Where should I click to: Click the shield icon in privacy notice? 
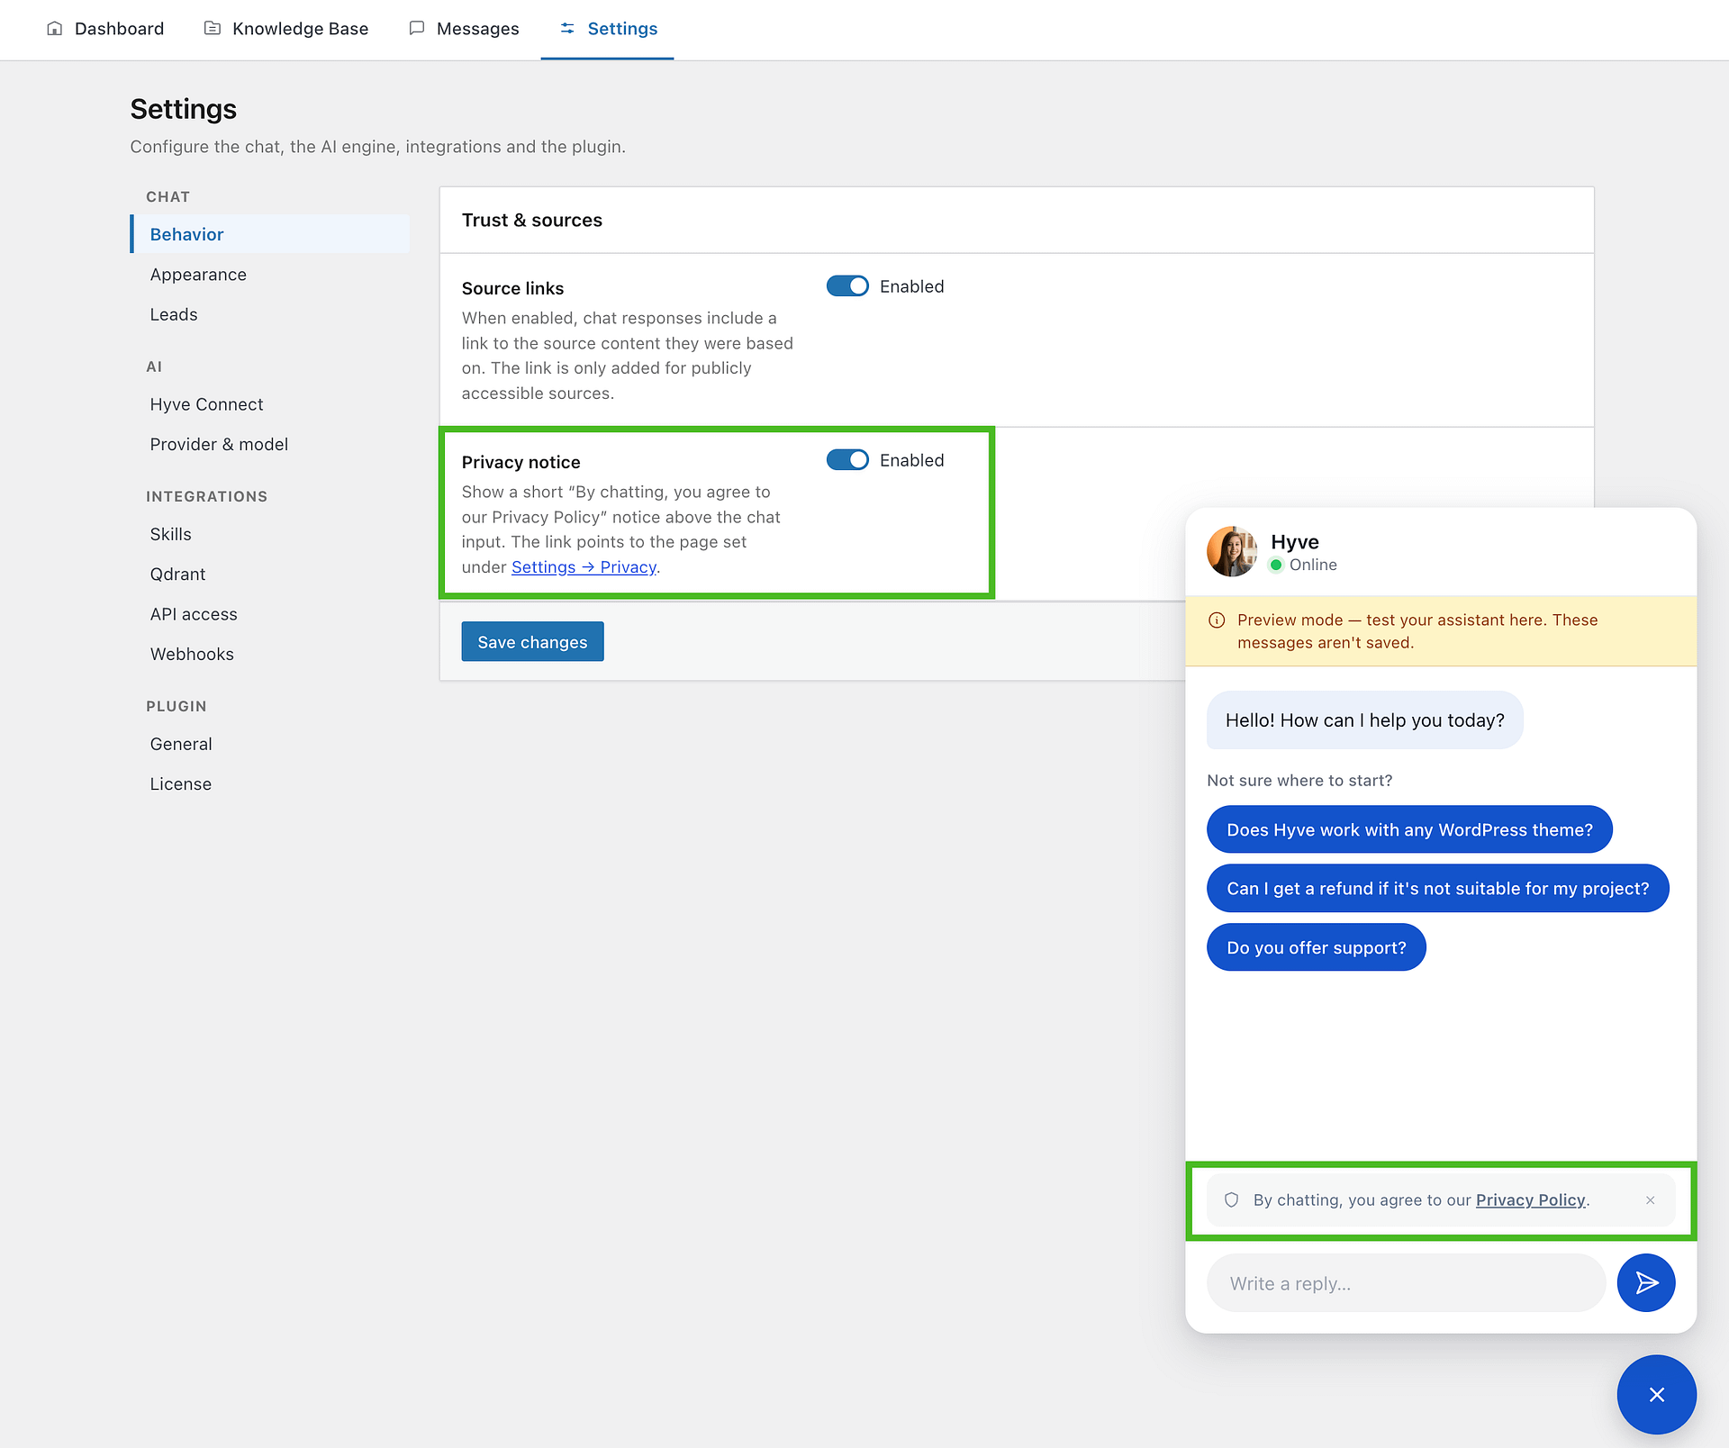click(1232, 1200)
